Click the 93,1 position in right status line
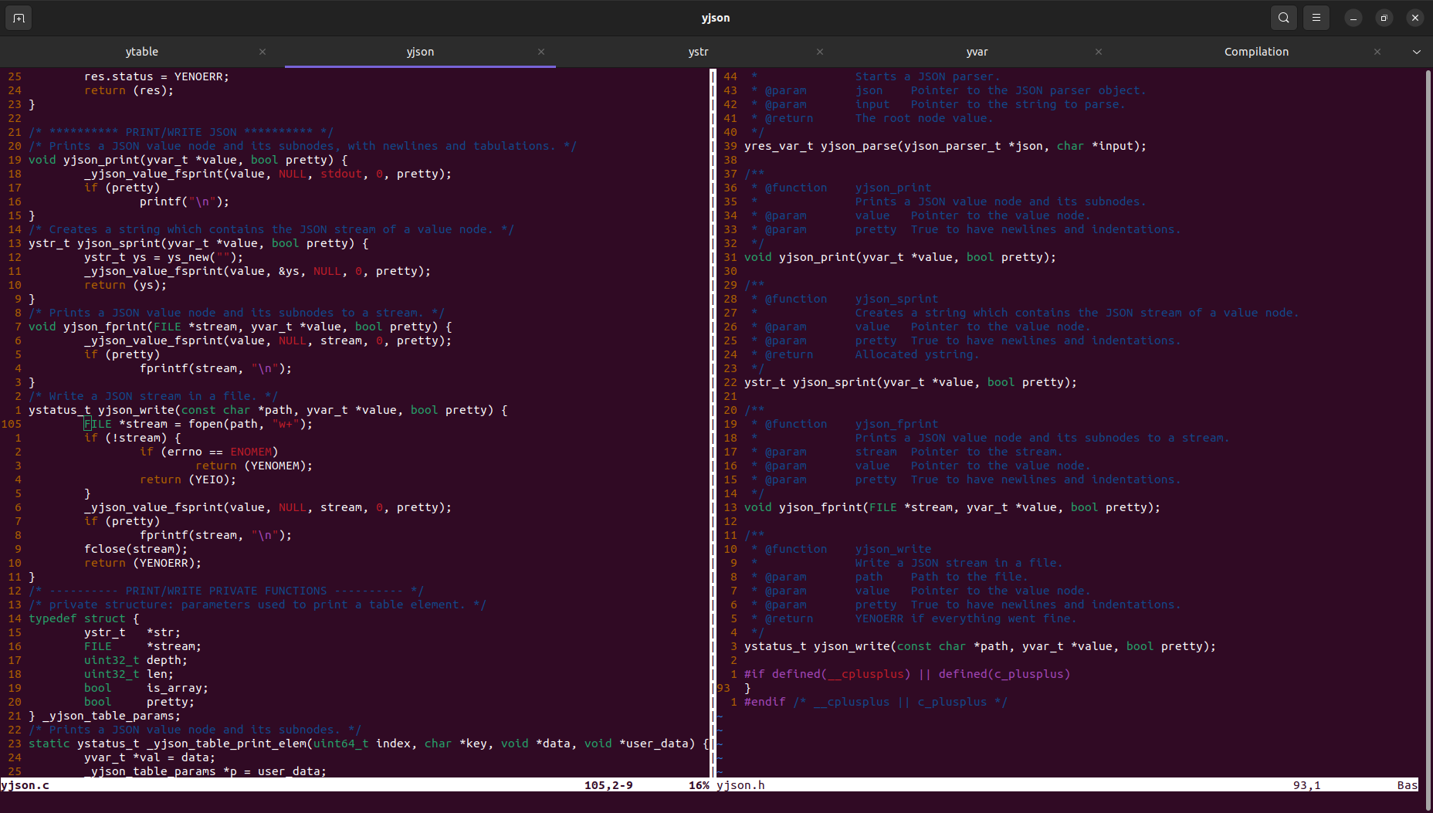This screenshot has height=813, width=1433. point(1306,785)
